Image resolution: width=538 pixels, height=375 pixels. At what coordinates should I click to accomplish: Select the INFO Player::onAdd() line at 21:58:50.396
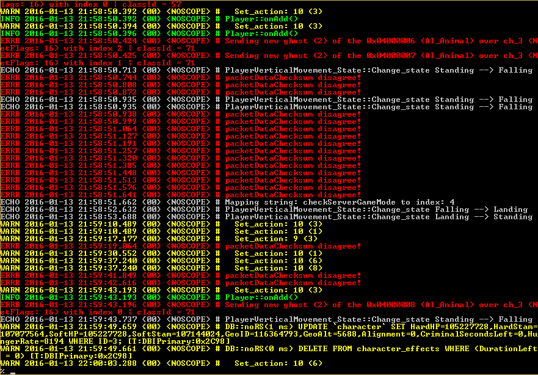(x=149, y=34)
